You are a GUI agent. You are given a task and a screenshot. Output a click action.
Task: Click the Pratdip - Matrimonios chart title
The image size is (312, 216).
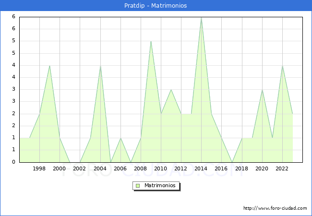point(156,6)
